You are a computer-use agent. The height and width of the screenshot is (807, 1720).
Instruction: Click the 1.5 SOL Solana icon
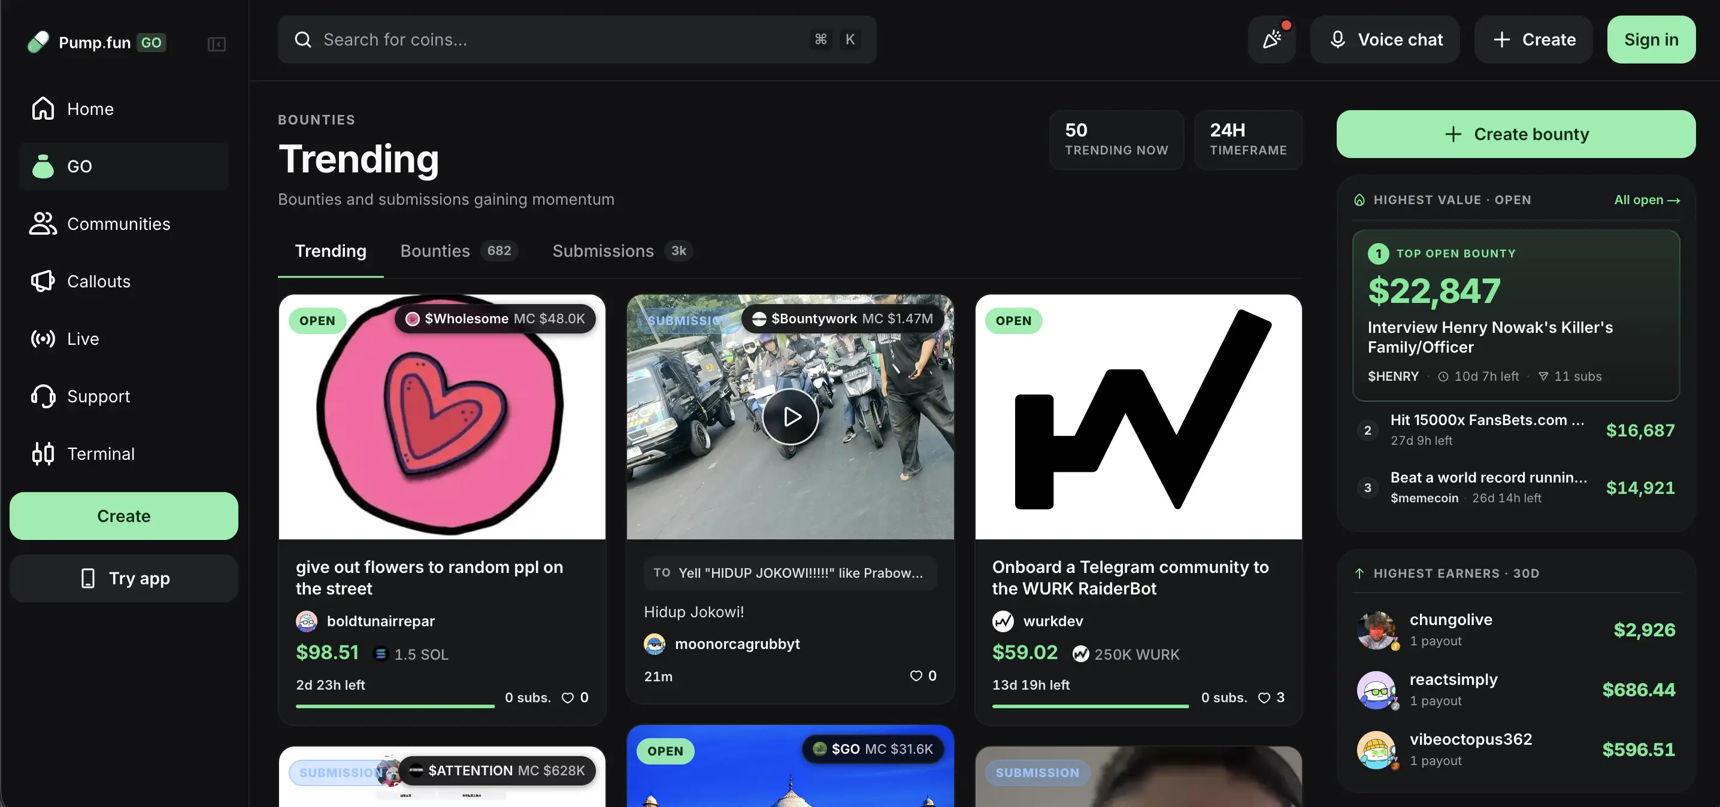pyautogui.click(x=380, y=654)
